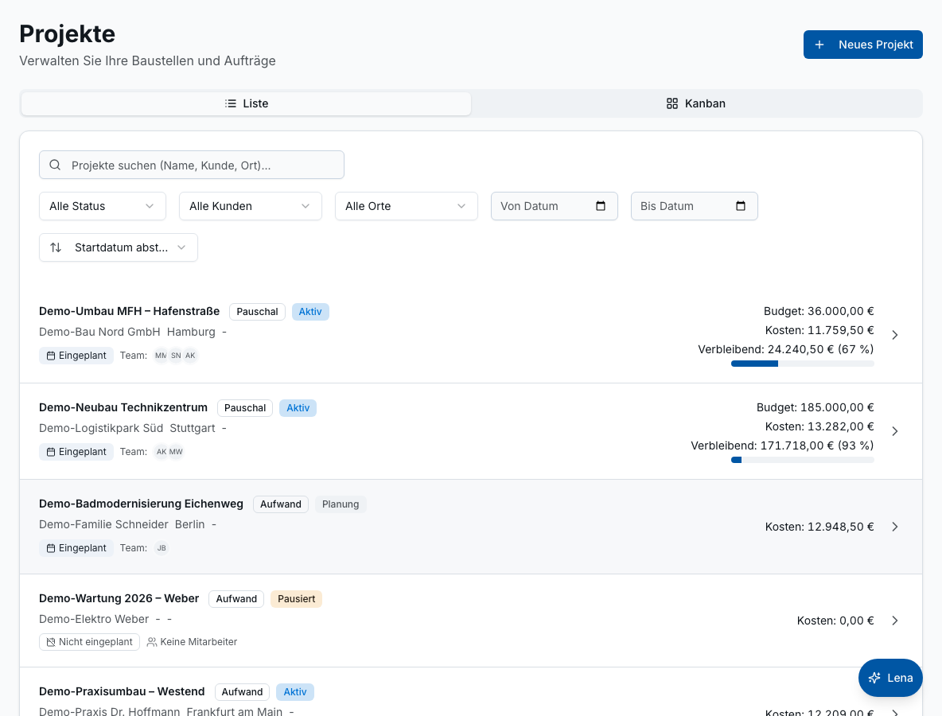
Task: Open the Alle Status dropdown
Action: [102, 206]
